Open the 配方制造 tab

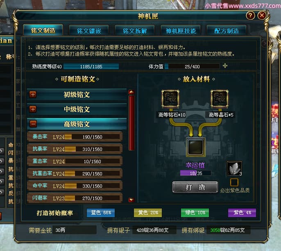point(227,31)
